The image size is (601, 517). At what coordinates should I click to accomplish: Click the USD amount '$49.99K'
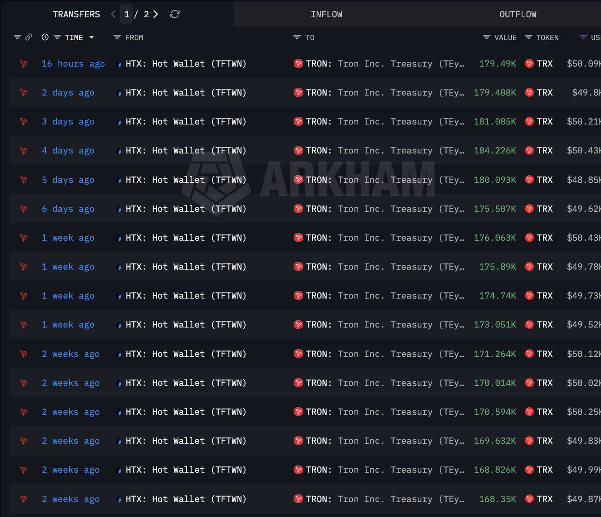584,470
